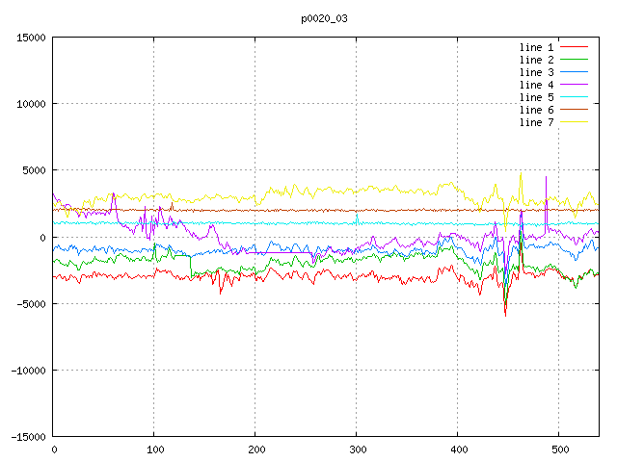
Task: Click the 100 x-axis tick label
Action: pos(154,449)
